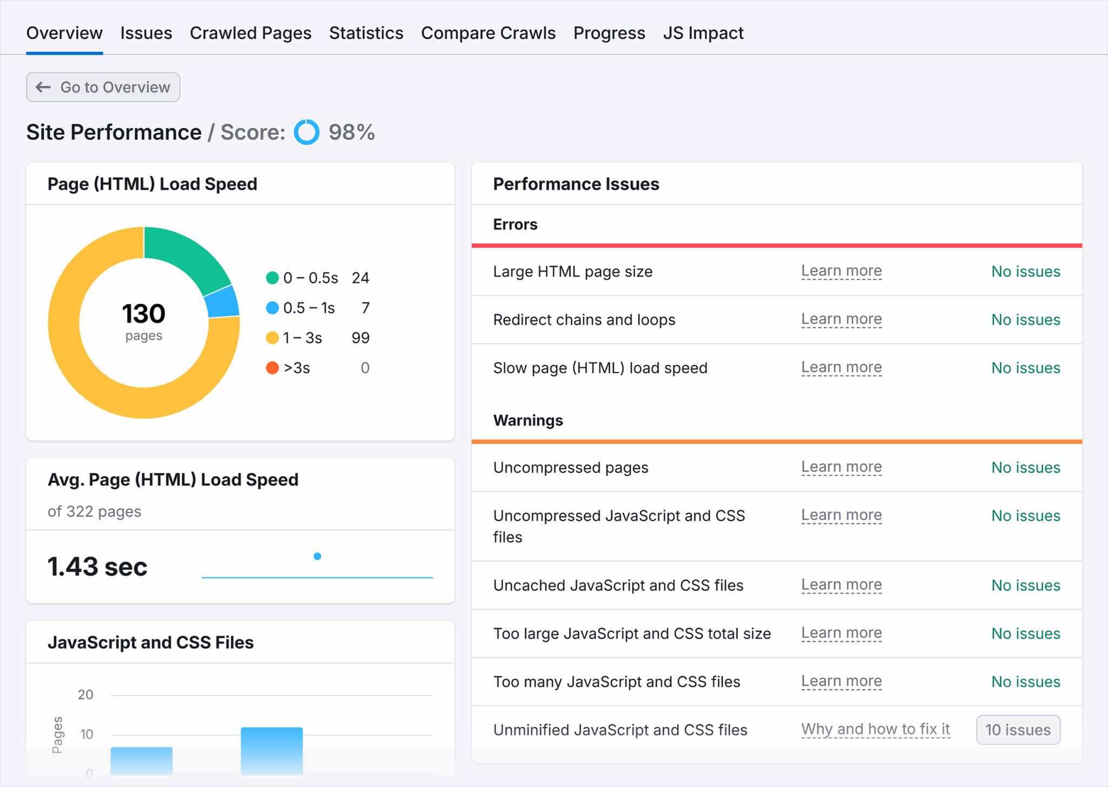1108x787 pixels.
Task: Open the Crawled Pages tab
Action: (x=250, y=33)
